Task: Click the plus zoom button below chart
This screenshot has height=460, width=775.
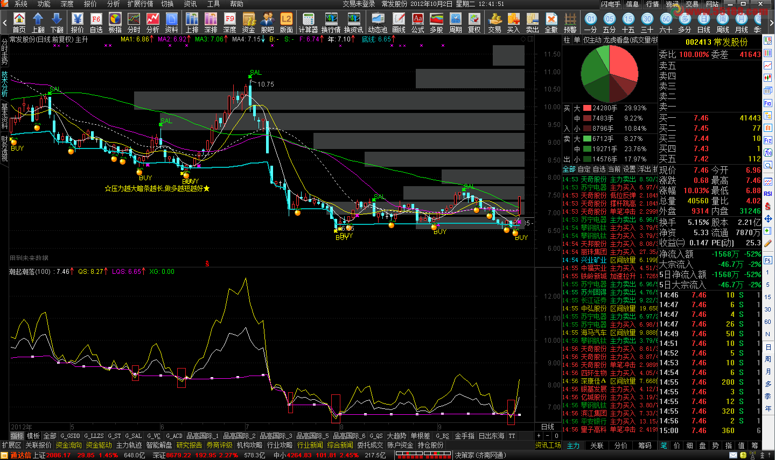Action: point(539,435)
